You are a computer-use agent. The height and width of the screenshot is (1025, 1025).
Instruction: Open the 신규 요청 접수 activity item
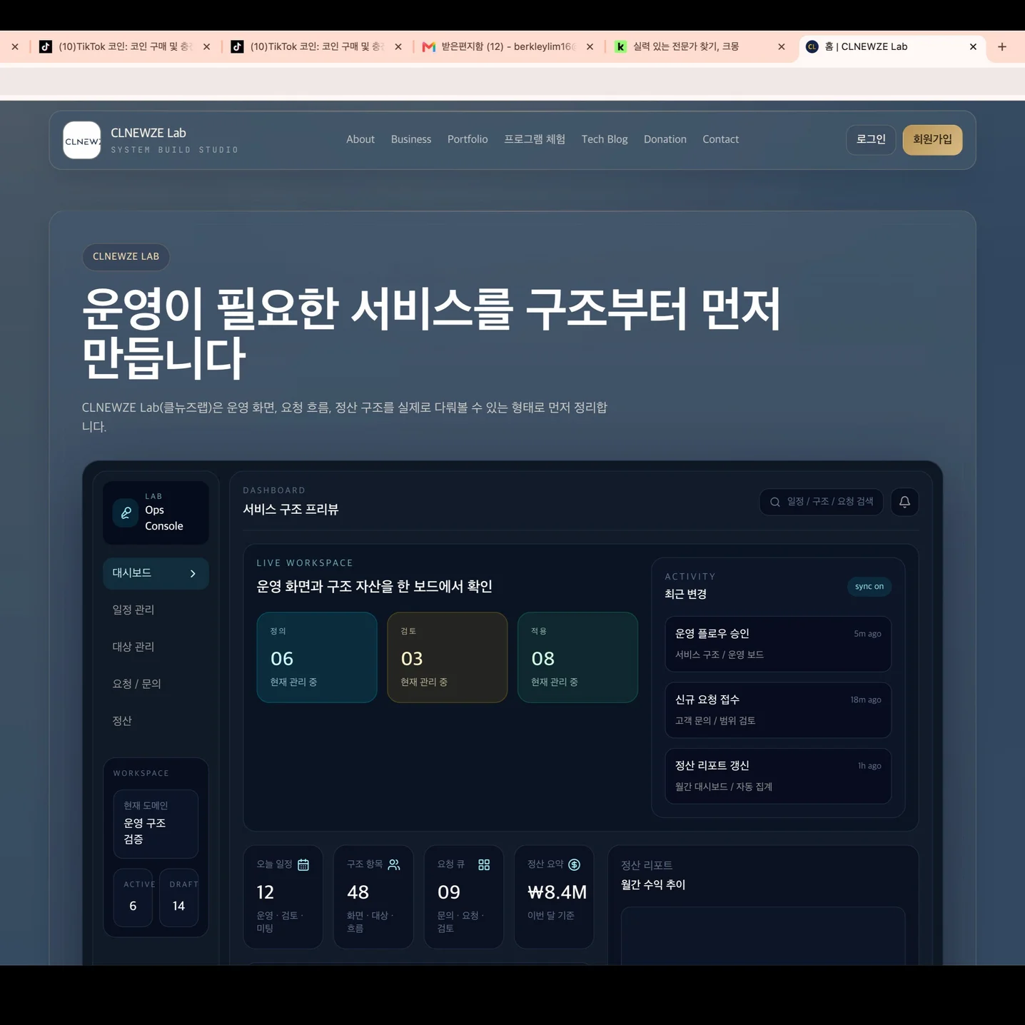click(x=778, y=710)
